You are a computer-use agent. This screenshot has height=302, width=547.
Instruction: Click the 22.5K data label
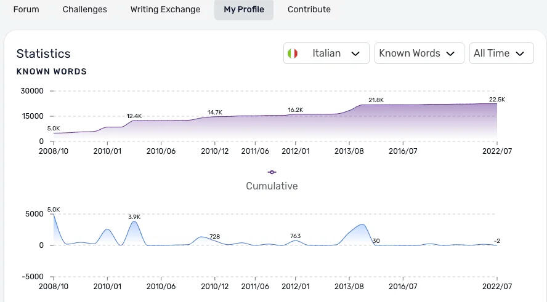[x=496, y=100]
